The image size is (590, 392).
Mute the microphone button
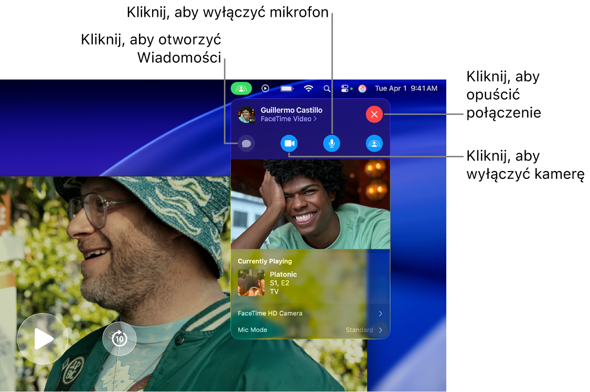point(331,143)
